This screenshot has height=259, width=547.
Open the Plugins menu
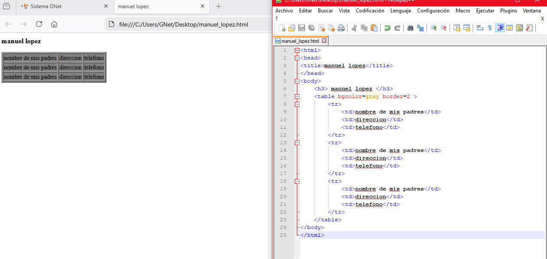point(508,11)
